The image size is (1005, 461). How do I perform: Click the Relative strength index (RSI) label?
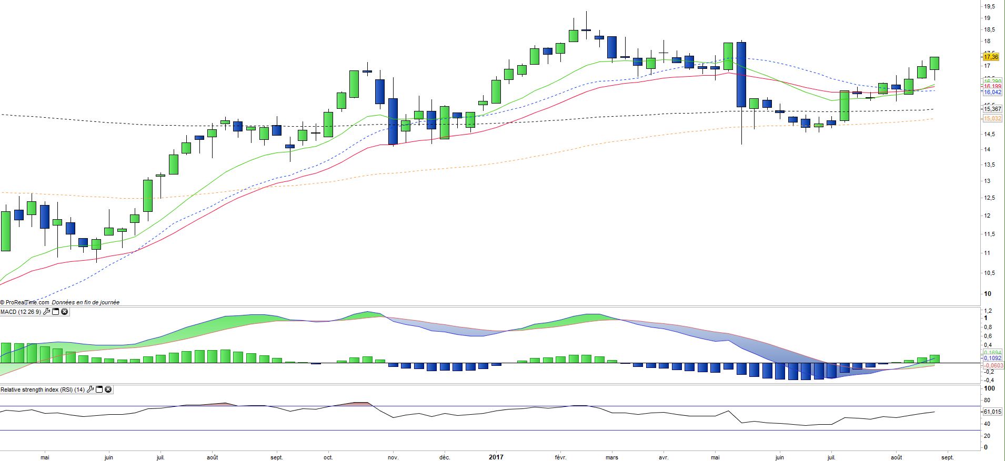point(42,390)
